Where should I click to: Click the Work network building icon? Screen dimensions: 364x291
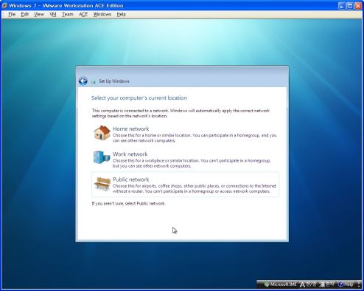[102, 157]
